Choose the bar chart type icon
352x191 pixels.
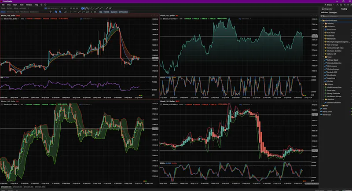click(87, 8)
